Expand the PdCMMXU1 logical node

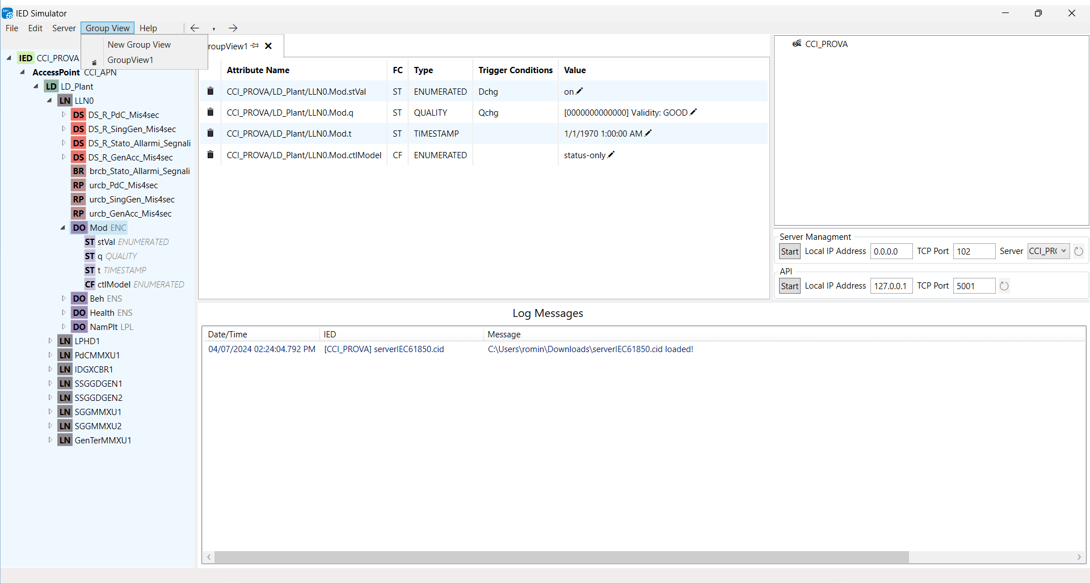click(50, 355)
